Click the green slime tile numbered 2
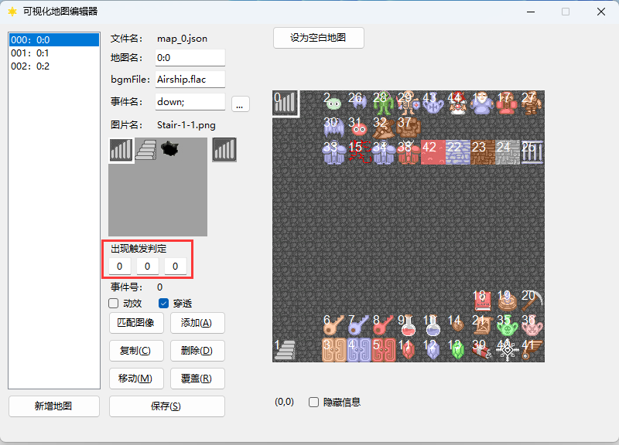Viewport: 619px width, 445px height. pos(334,103)
